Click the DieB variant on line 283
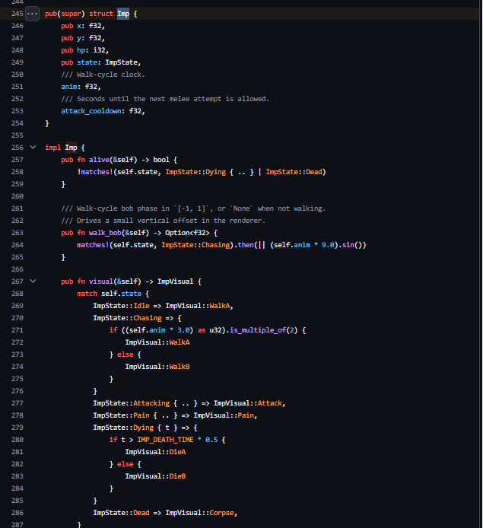The height and width of the screenshot is (528, 483). click(177, 476)
